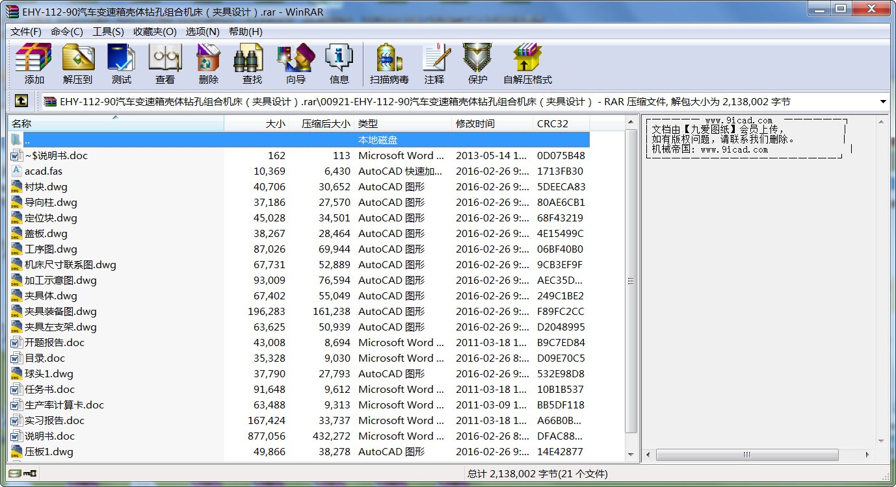Click the Word icon of 任务书.doc
This screenshot has height=487, width=896.
click(17, 389)
